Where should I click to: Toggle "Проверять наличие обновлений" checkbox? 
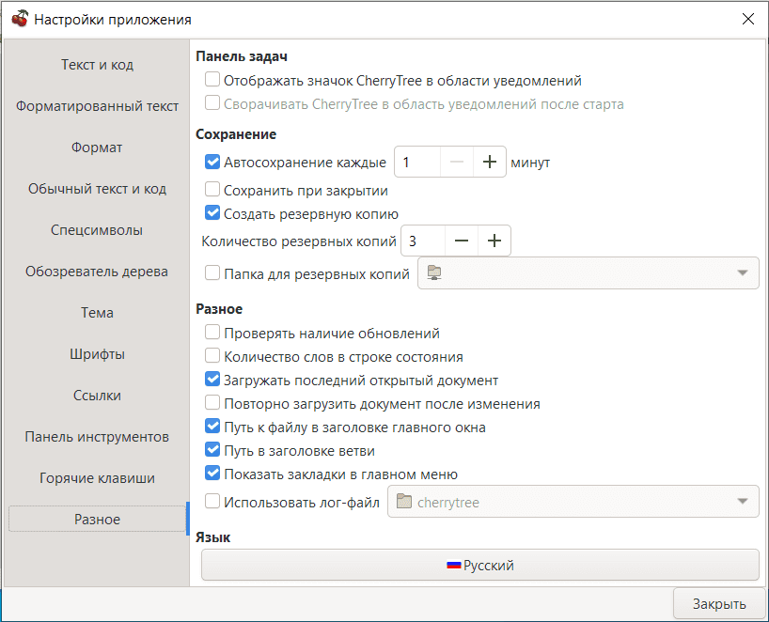pyautogui.click(x=212, y=333)
